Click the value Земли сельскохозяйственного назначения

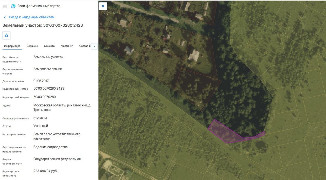(x=57, y=136)
